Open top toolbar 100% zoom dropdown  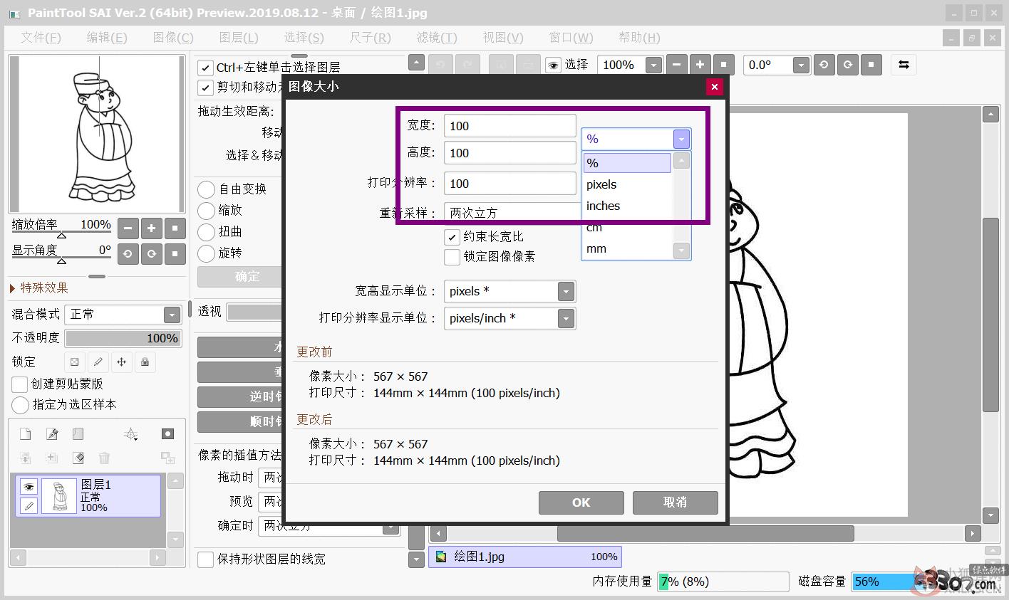pos(653,65)
